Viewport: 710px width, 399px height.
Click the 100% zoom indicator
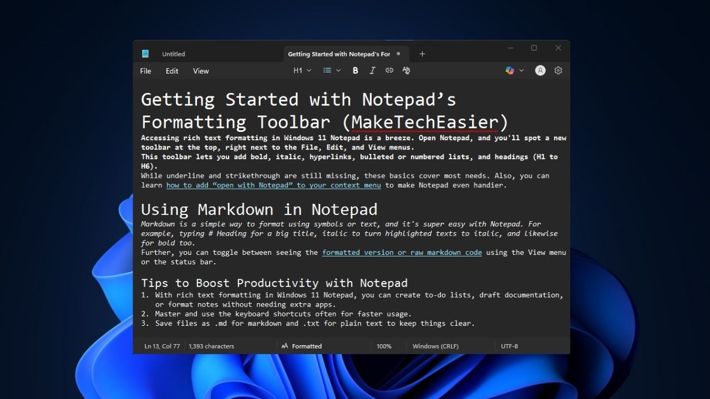(384, 346)
